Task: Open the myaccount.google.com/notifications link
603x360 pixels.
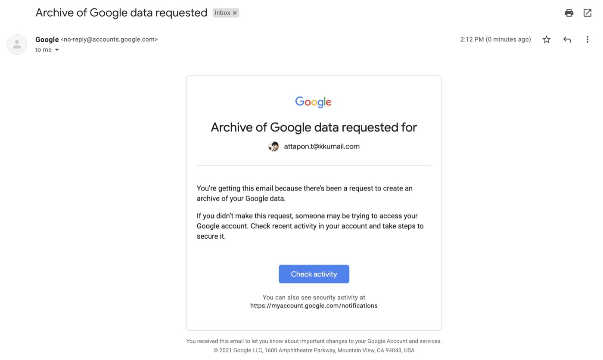Action: click(314, 306)
